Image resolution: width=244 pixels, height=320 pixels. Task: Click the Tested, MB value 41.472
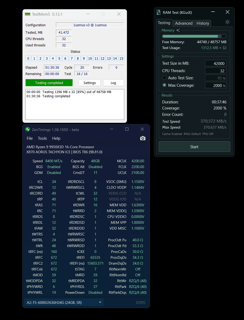[x=64, y=32]
